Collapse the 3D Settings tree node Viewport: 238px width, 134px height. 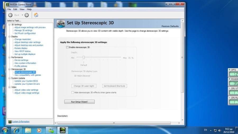tap(10, 25)
